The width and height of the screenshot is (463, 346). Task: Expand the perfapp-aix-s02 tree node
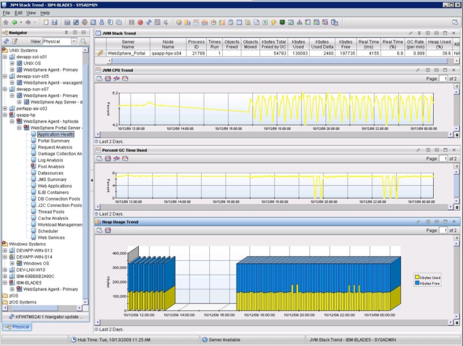pyautogui.click(x=5, y=108)
